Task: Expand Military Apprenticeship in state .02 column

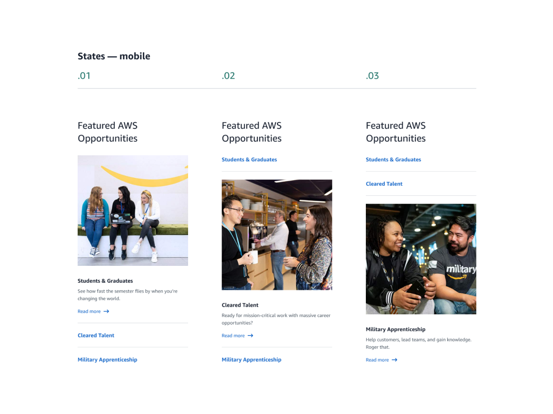Action: 252,359
